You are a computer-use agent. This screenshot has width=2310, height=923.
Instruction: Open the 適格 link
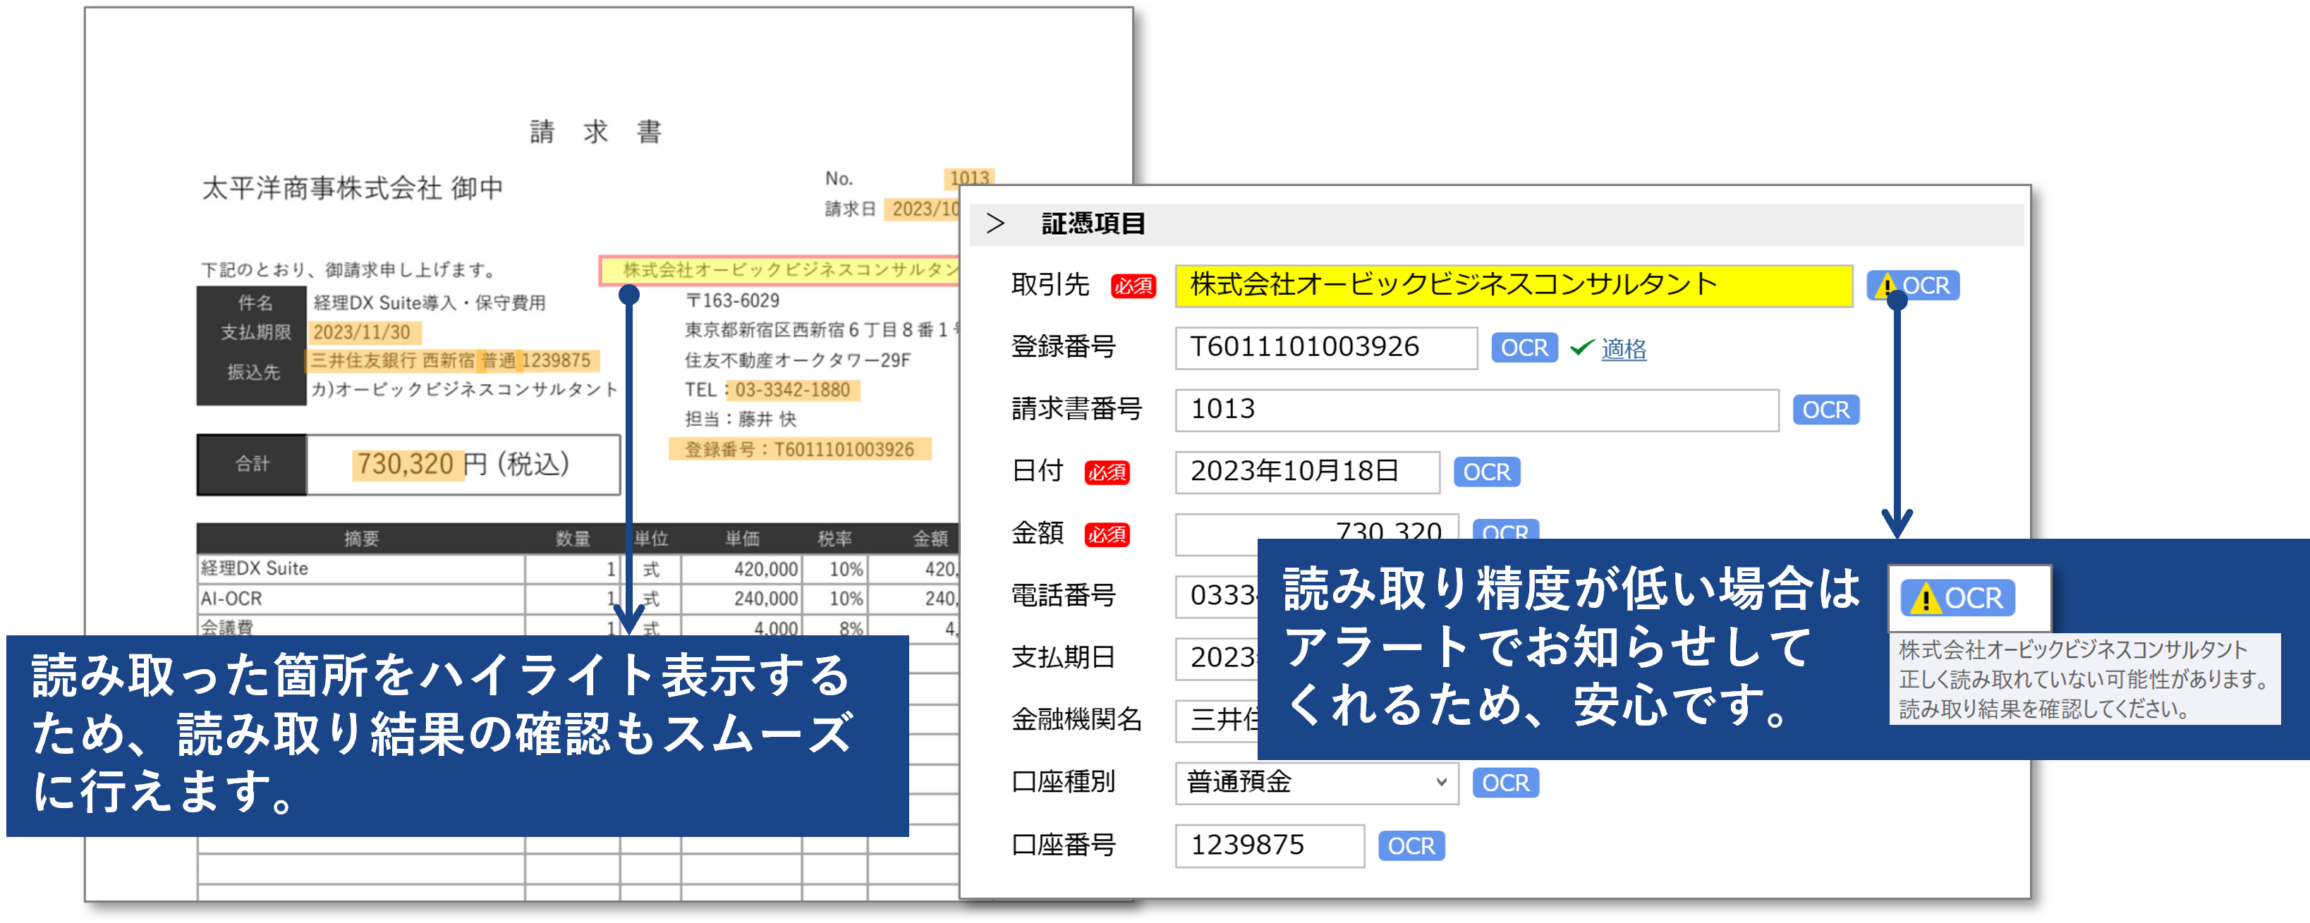pyautogui.click(x=1624, y=348)
